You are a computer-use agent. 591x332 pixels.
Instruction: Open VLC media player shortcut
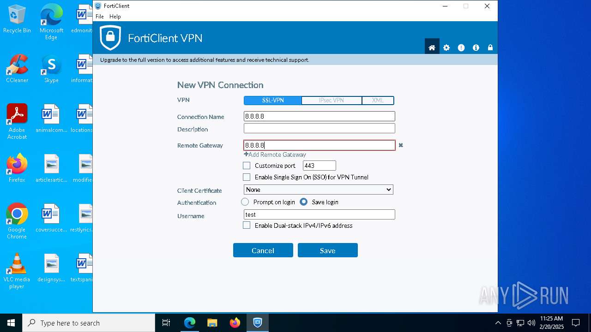point(17,271)
